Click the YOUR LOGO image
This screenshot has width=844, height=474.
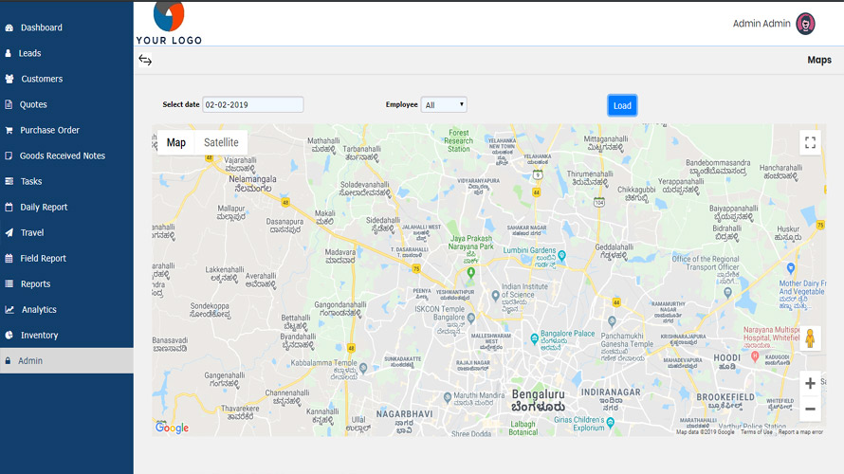pos(169,23)
